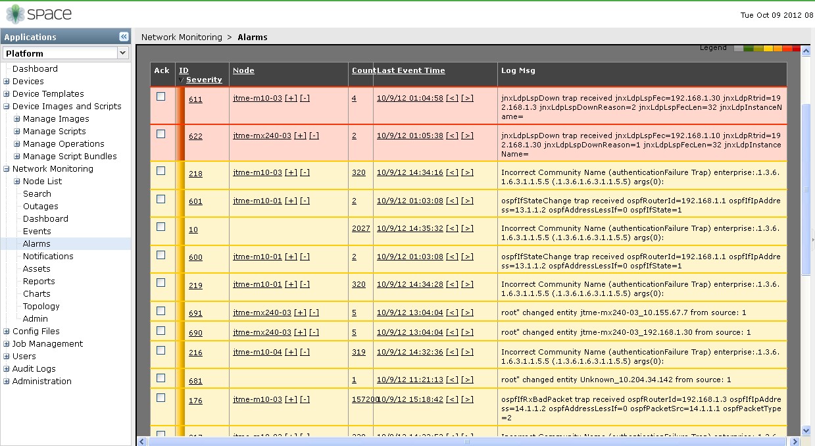815x446 pixels.
Task: Click [>] after-time filter for alarm 681
Action: [467, 380]
